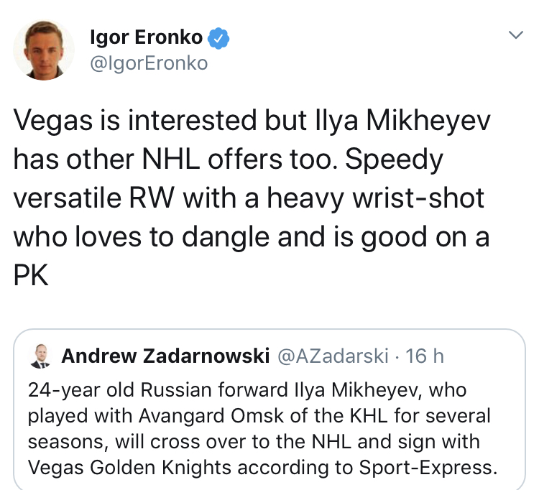Image resolution: width=539 pixels, height=490 pixels.
Task: Click the blue verified badge
Action: click(219, 37)
